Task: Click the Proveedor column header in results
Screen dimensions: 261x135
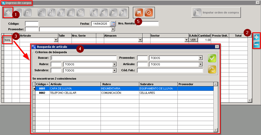Action: tap(195, 84)
